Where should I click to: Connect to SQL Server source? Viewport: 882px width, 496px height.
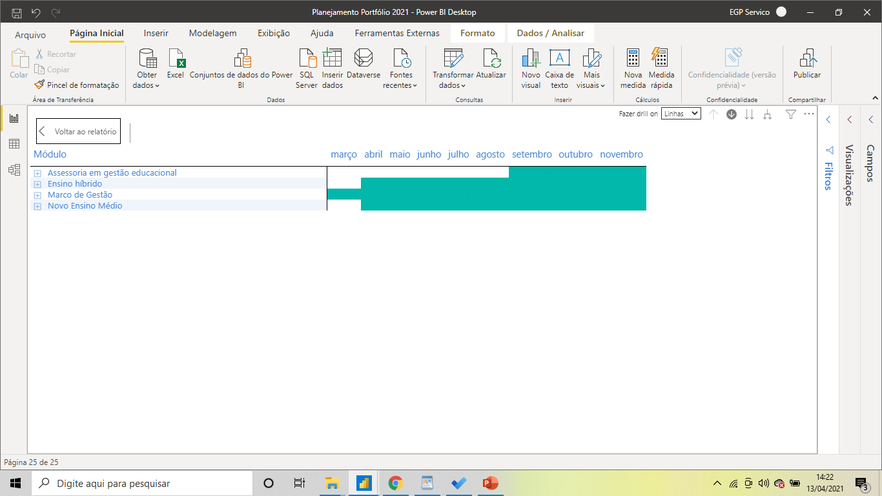[307, 69]
